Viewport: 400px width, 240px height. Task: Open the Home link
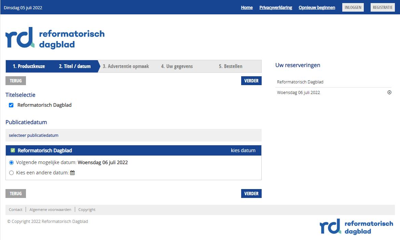(247, 8)
